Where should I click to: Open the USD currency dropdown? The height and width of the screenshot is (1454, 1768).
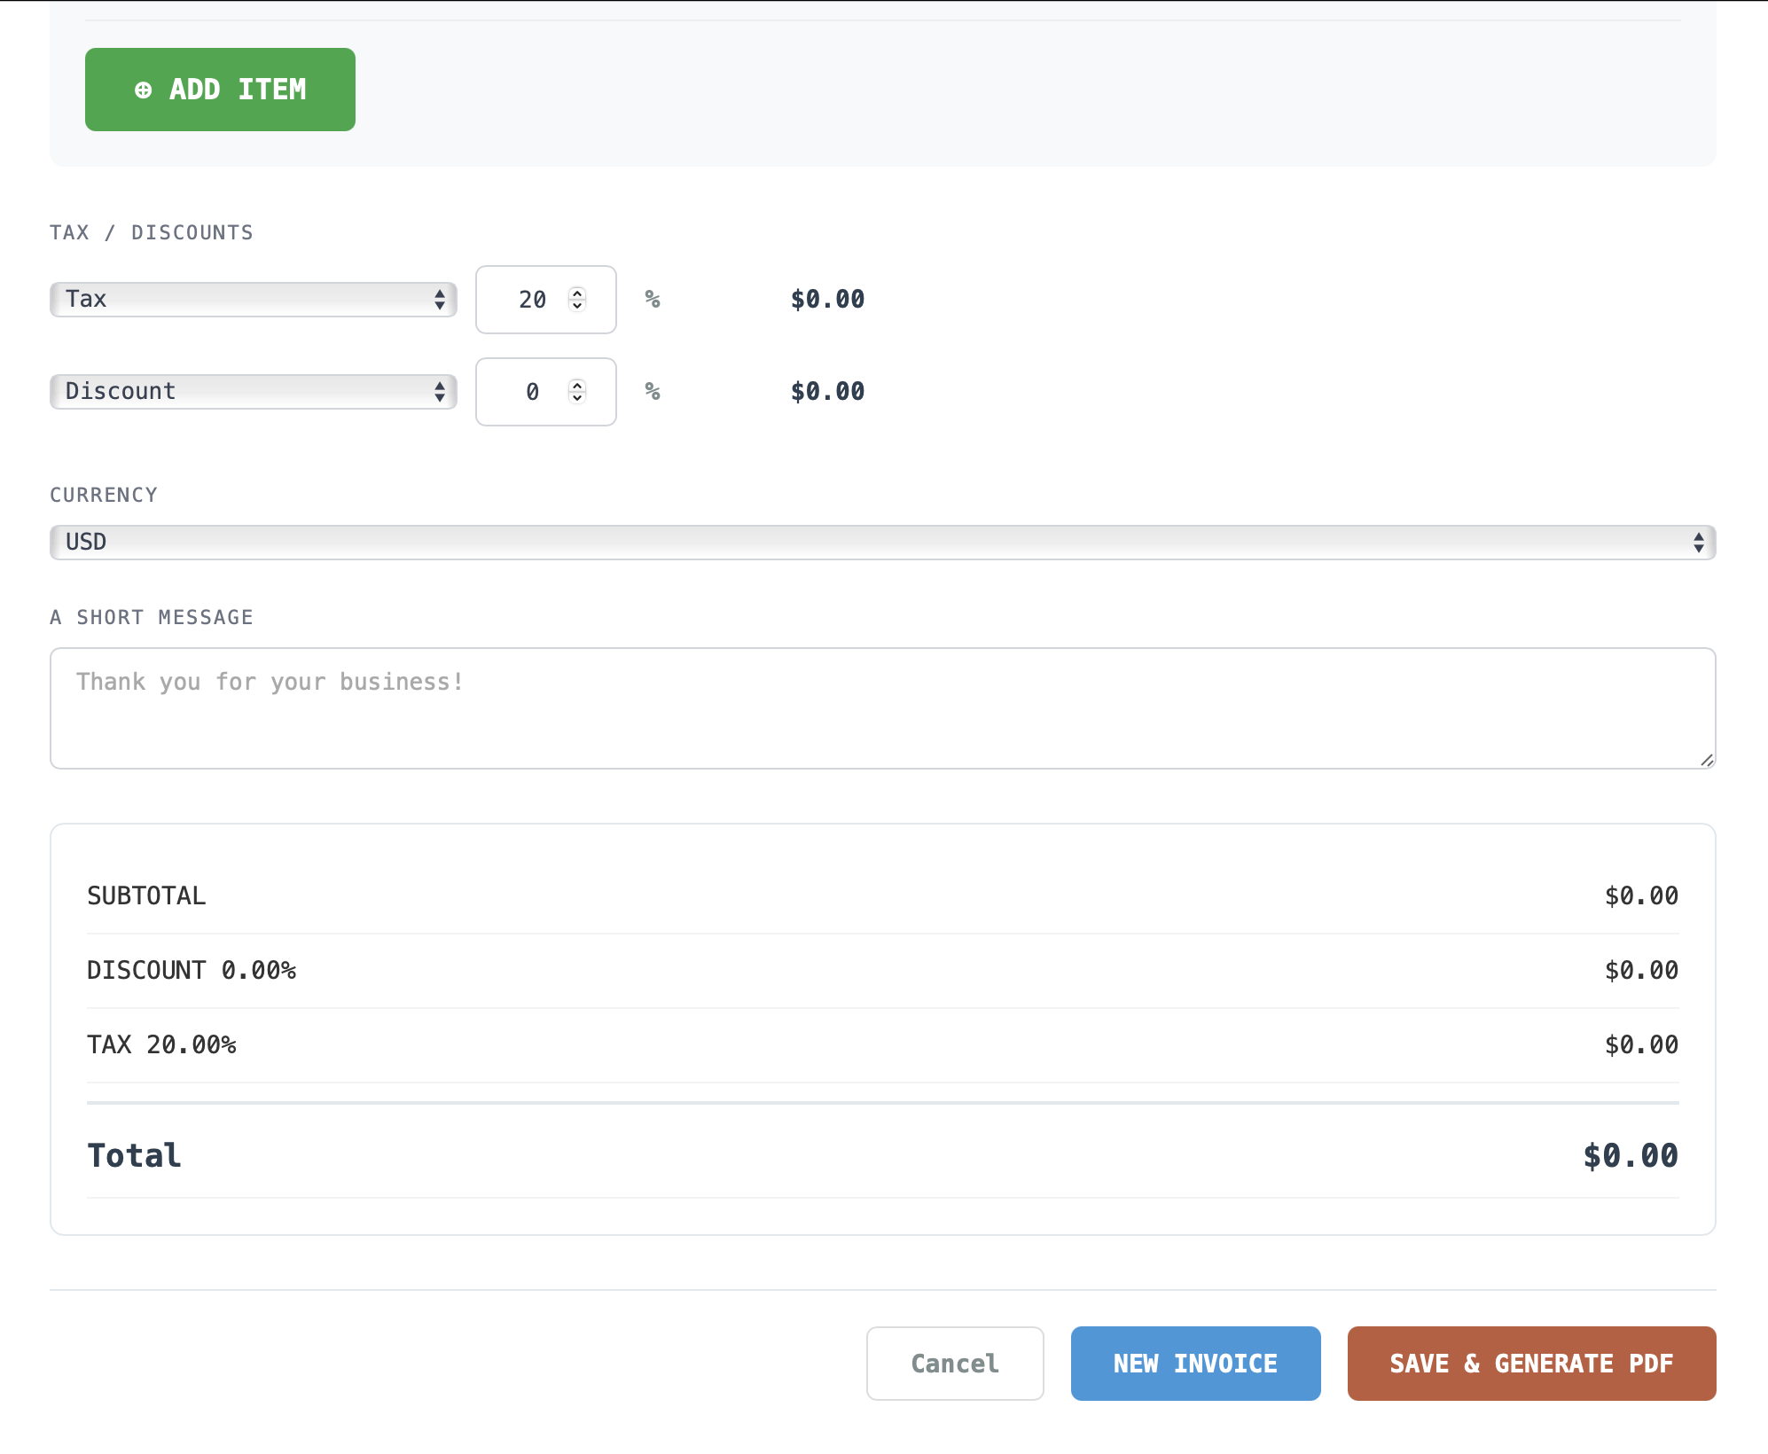(x=883, y=543)
